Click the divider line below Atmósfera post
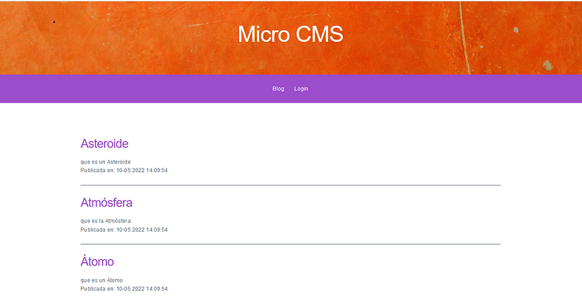Screen dimensions: 582x296 point(290,244)
